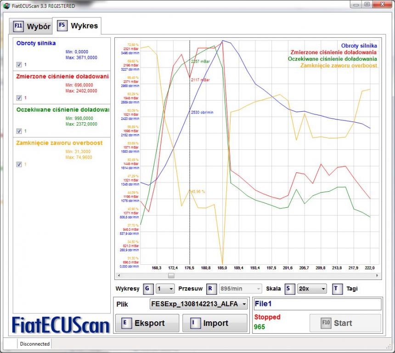This screenshot has width=395, height=353.
Task: Click the FiatECUScan title bar app icon
Action: pyautogui.click(x=6, y=6)
